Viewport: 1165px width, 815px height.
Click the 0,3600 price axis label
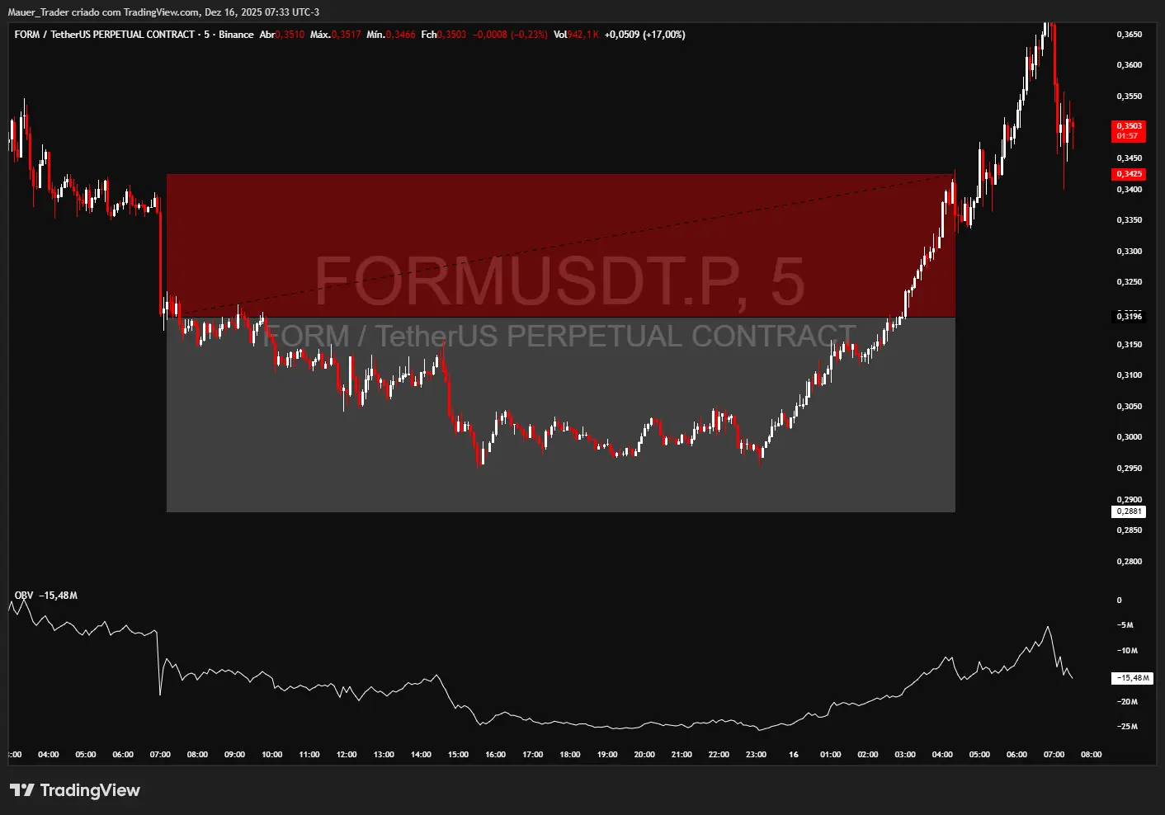1129,65
